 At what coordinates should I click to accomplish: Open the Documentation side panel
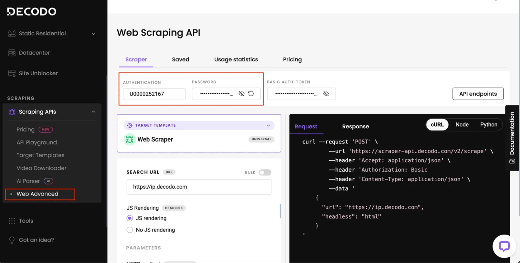click(512, 137)
